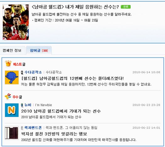Click the small icon before 책과핸드폰 name
165x147 pixels.
22,128
